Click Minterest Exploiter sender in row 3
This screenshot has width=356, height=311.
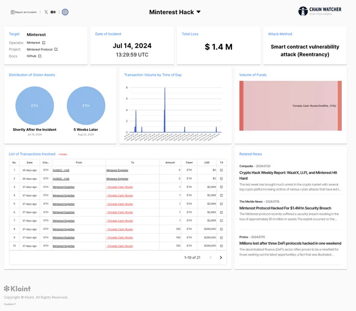pyautogui.click(x=63, y=187)
